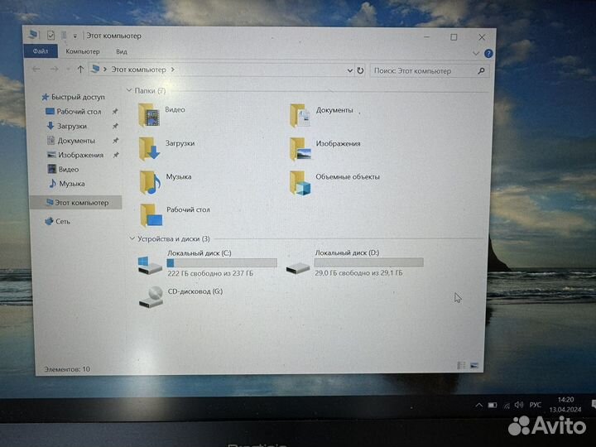Select Загрузки in navigation pane
Image resolution: width=596 pixels, height=447 pixels.
click(67, 126)
